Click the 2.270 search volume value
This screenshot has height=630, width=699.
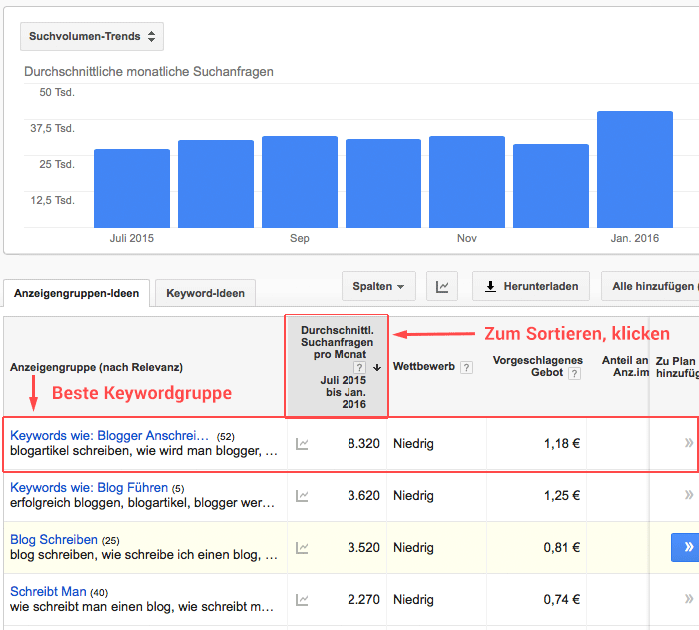coord(363,600)
